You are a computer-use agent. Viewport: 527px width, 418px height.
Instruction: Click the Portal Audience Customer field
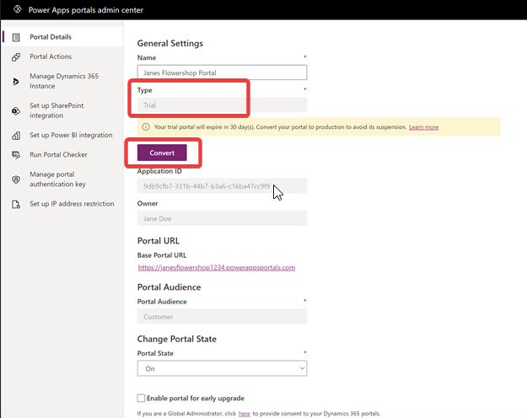pos(222,317)
